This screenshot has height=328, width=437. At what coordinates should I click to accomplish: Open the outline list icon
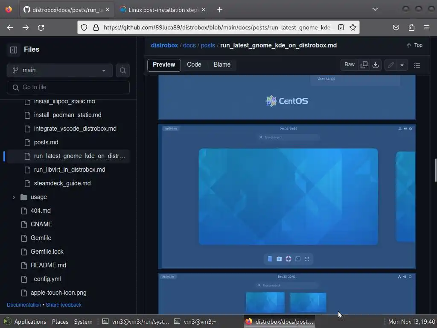click(x=417, y=65)
